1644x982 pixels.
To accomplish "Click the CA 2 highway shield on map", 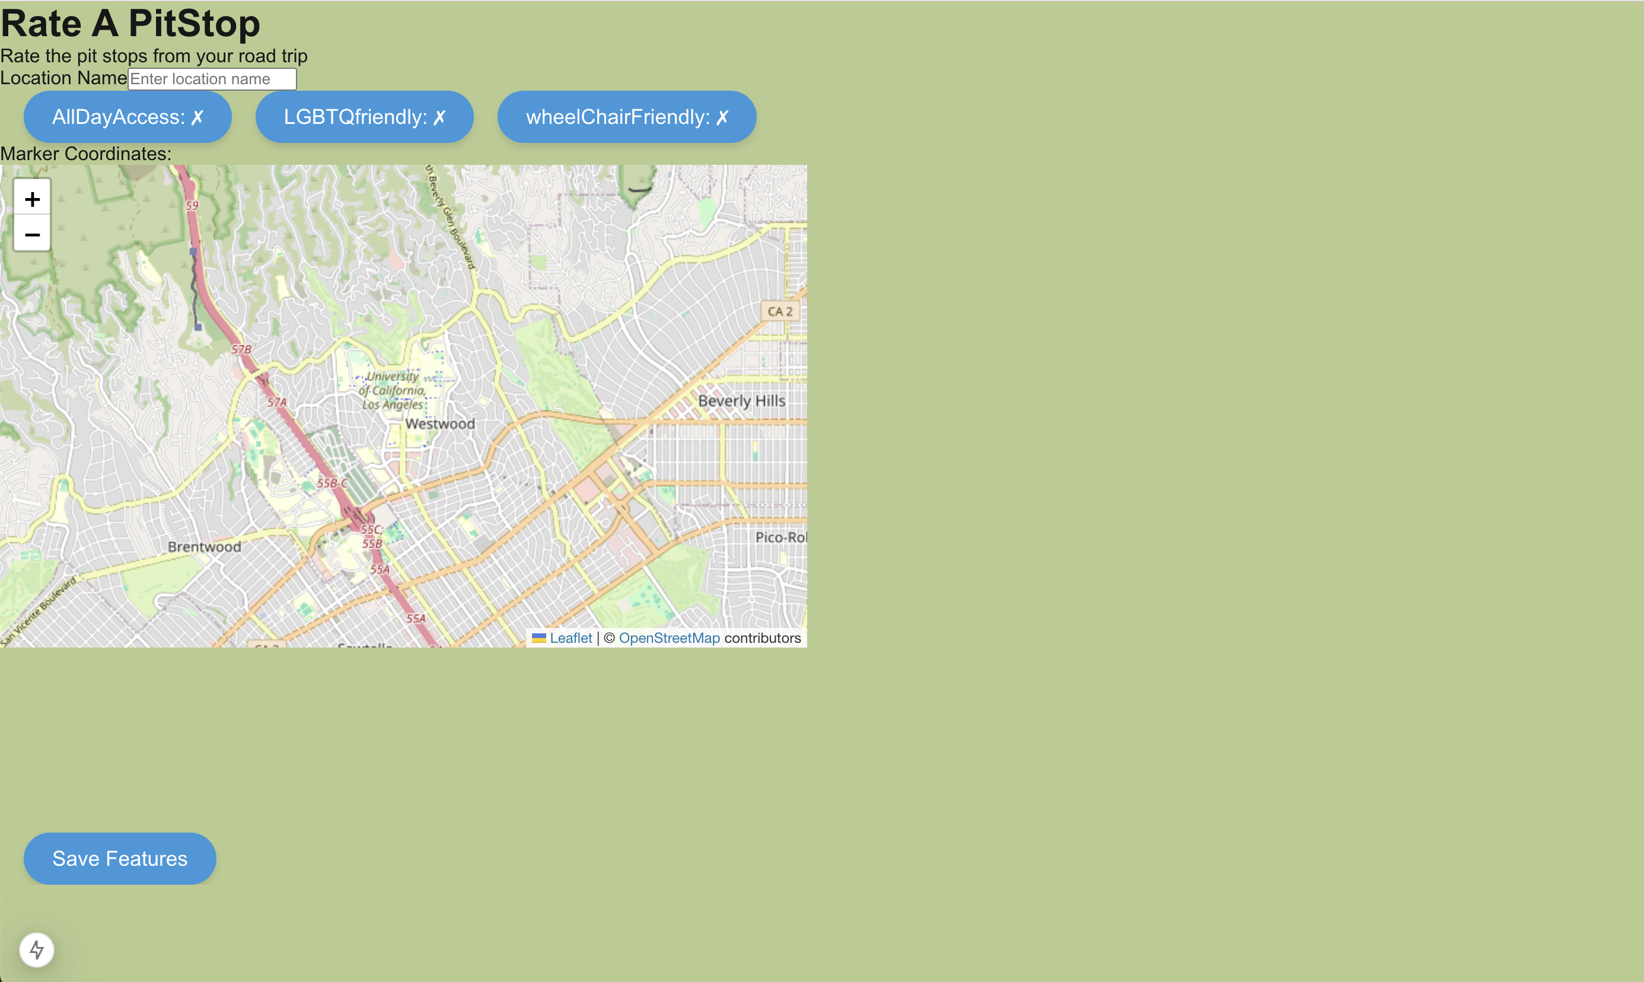I will click(x=780, y=311).
